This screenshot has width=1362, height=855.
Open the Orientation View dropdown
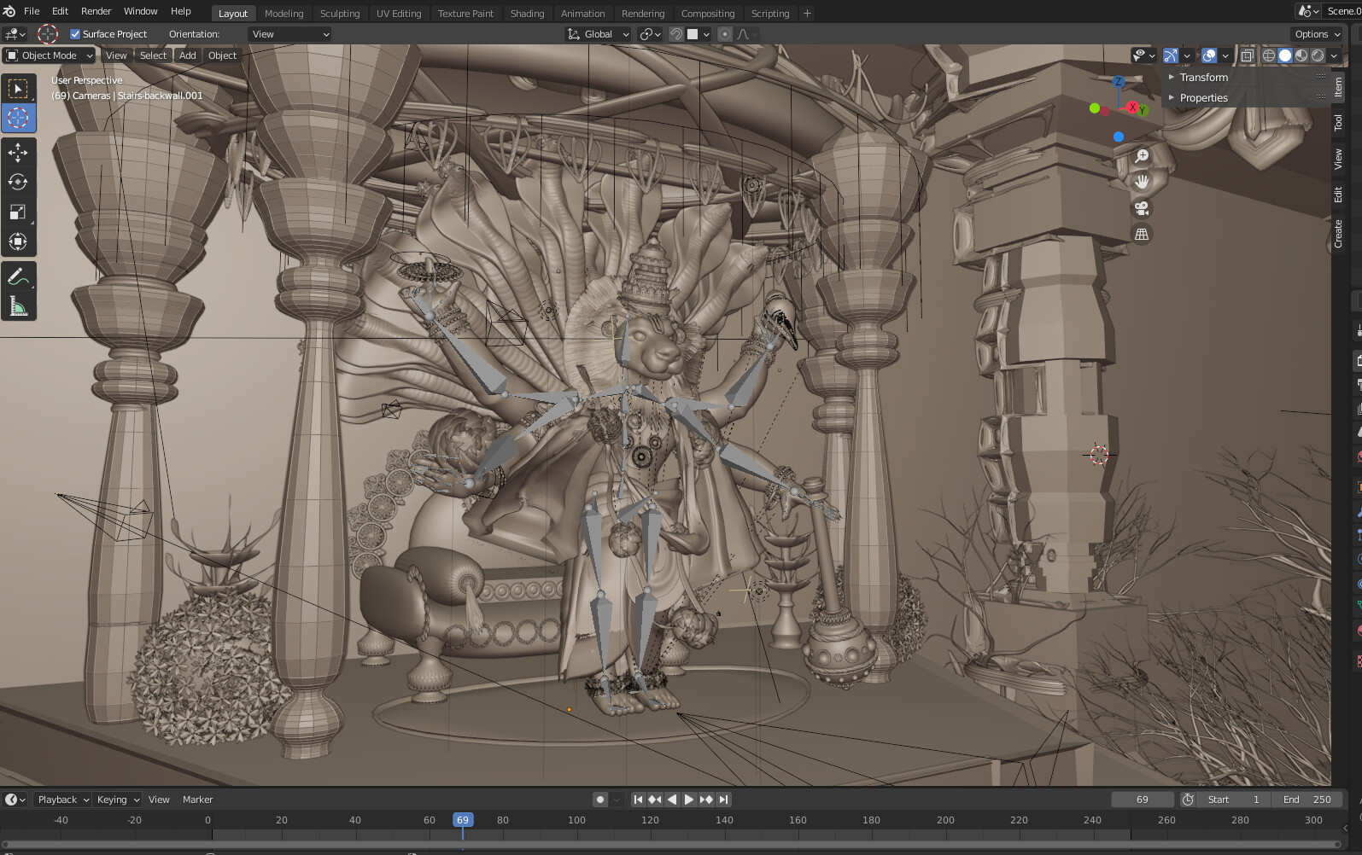pyautogui.click(x=289, y=34)
